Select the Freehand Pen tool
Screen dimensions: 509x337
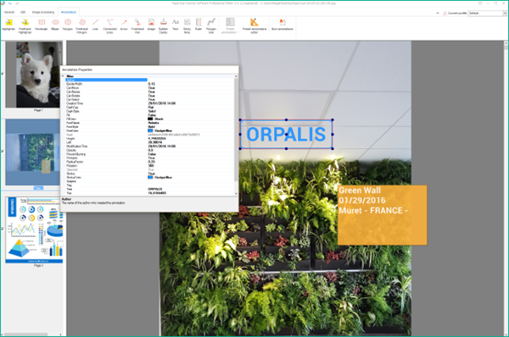(137, 25)
